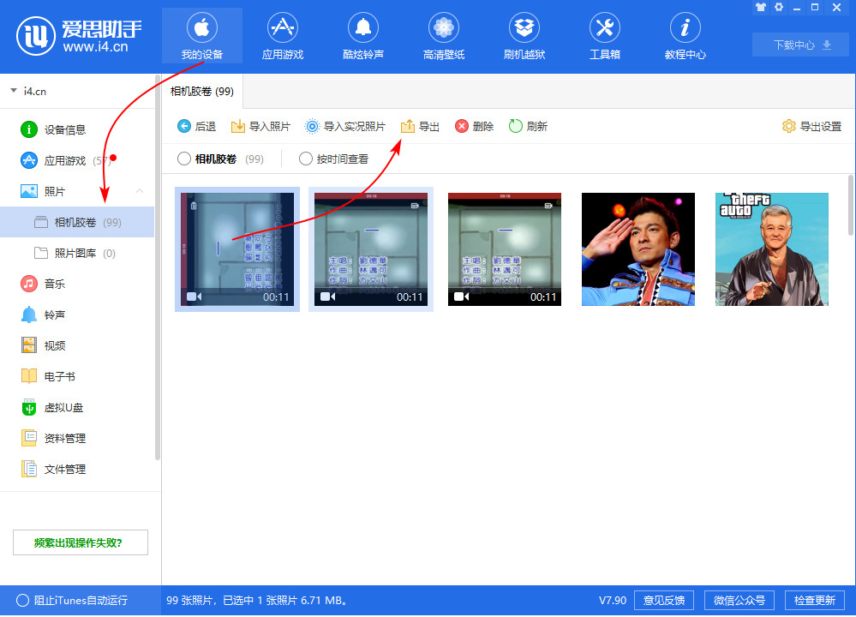Open 教程中心 info icon
The height and width of the screenshot is (617, 856).
point(685,28)
